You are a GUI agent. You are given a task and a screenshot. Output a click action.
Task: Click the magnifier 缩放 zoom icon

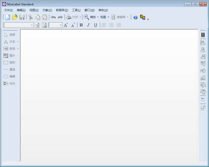tap(86, 17)
